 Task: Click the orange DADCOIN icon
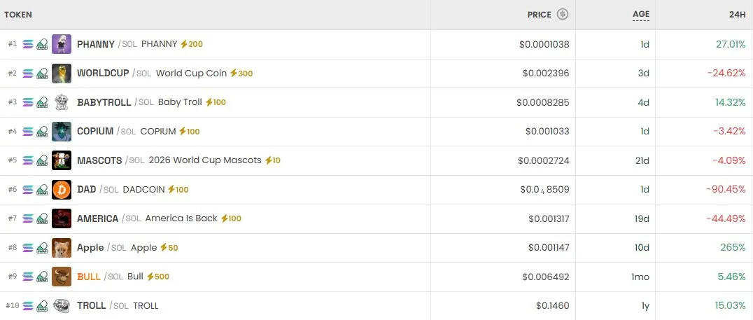pyautogui.click(x=62, y=189)
